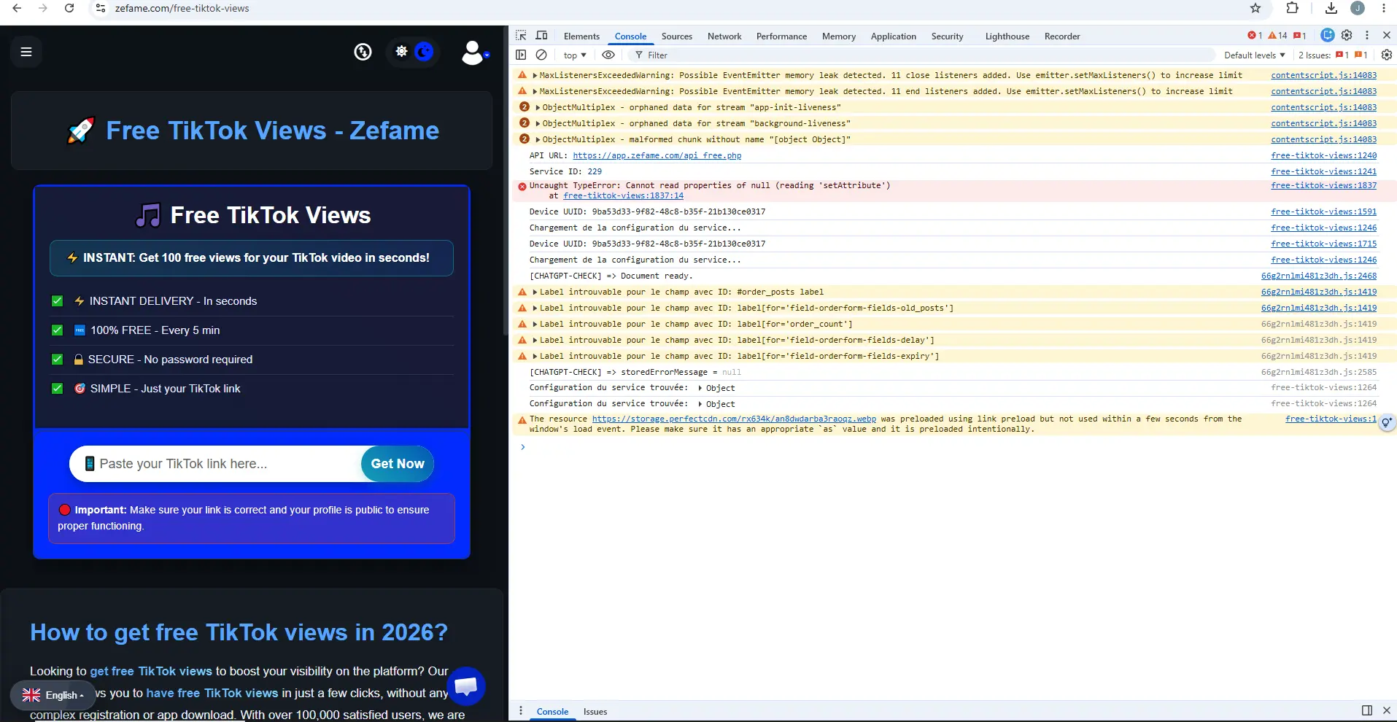Toggle the console sidebar
Viewport: 1397px width, 722px height.
coord(521,55)
